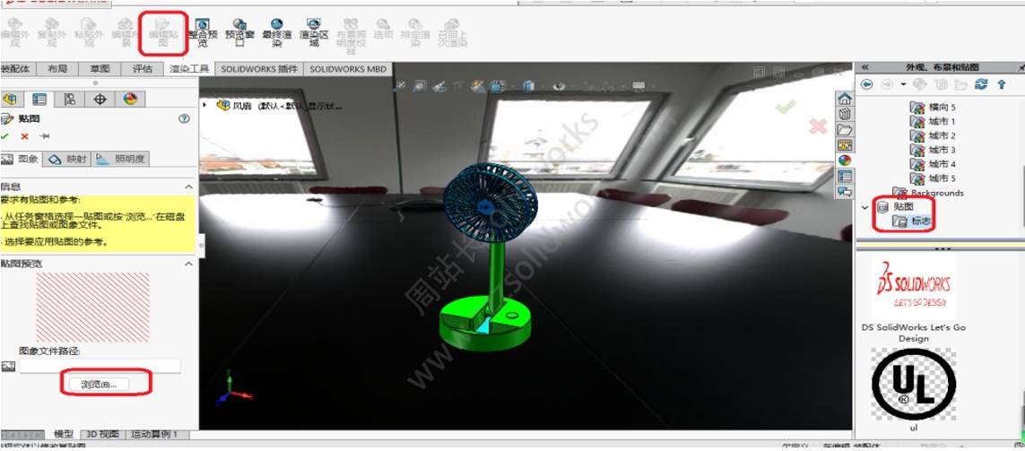
Task: Open help for the 贴图 panel
Action: click(185, 119)
